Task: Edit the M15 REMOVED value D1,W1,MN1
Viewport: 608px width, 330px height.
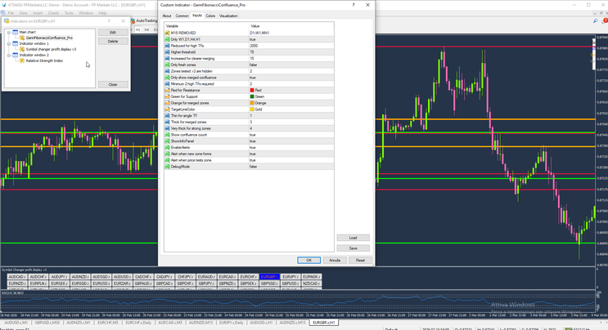Action: point(290,33)
